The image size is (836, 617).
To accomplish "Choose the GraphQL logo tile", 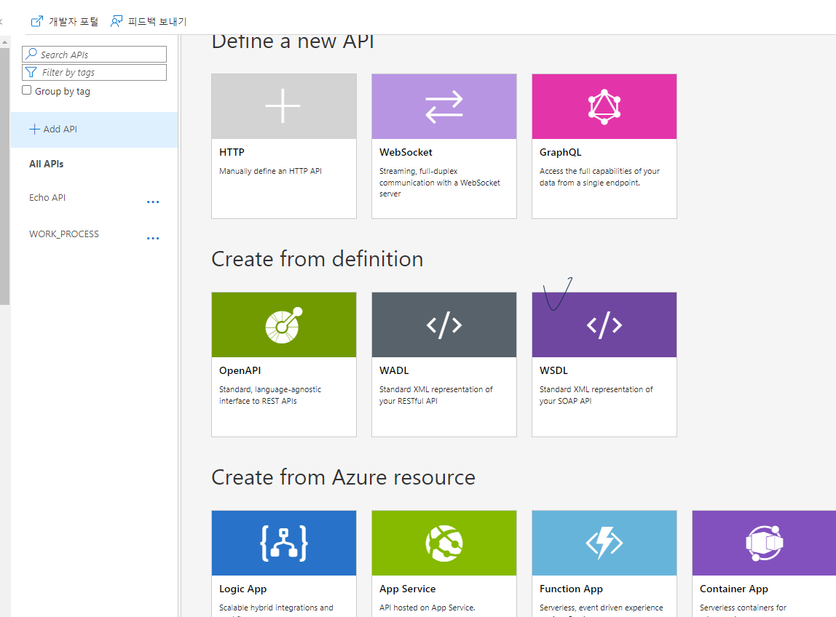I will (604, 106).
